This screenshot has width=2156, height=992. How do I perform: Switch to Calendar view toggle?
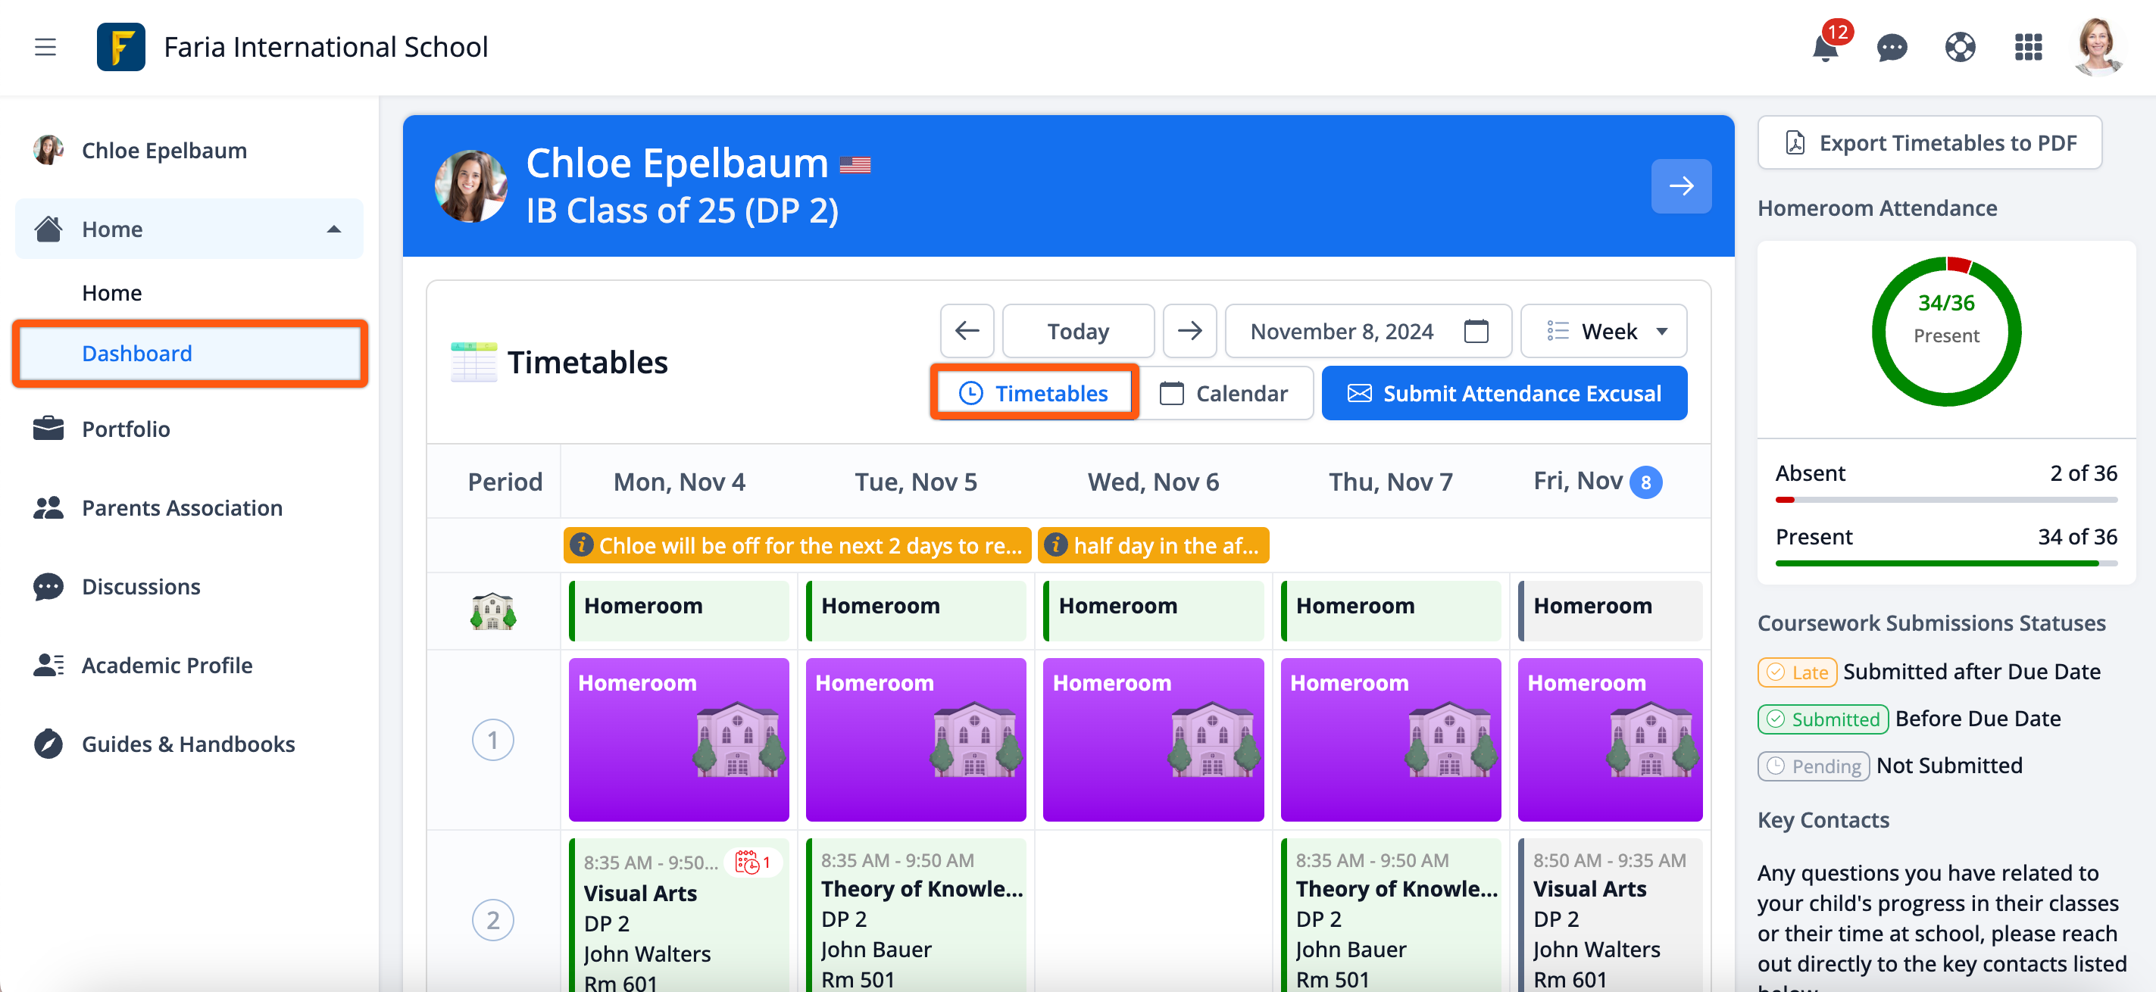point(1224,393)
